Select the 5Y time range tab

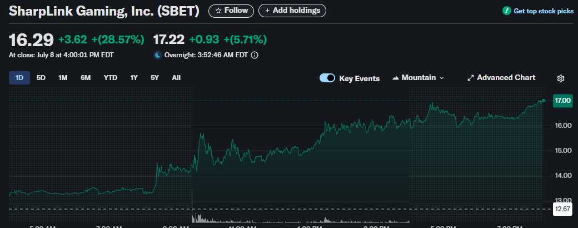(x=155, y=78)
